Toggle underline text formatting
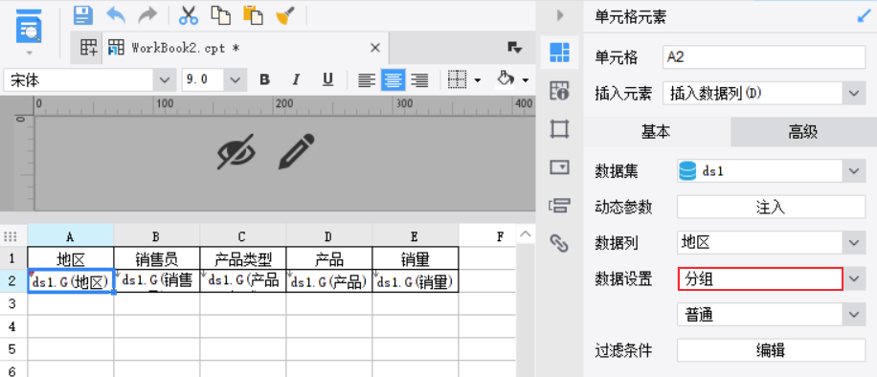877x377 pixels. (x=327, y=80)
